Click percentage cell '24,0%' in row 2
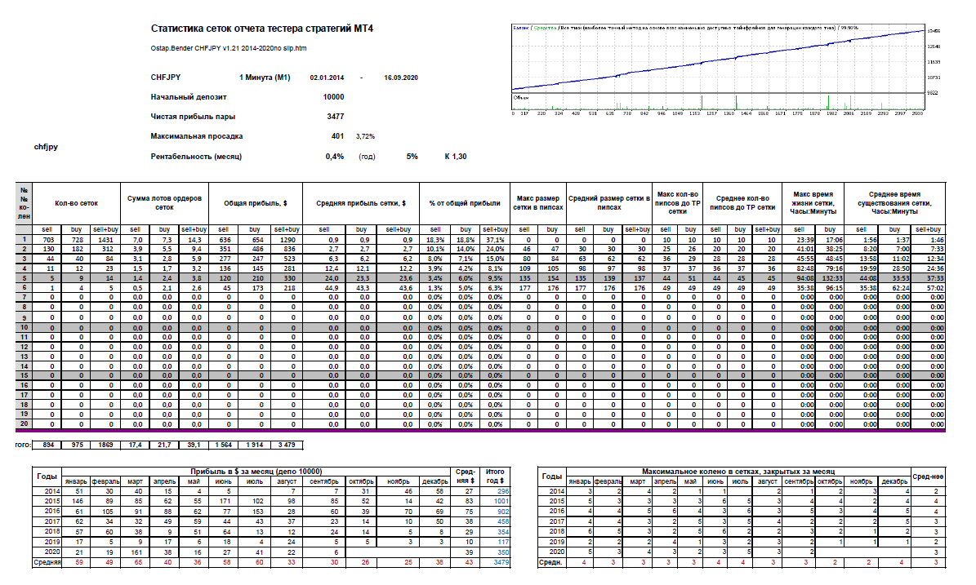Screen dimensions: 976x585 495,250
